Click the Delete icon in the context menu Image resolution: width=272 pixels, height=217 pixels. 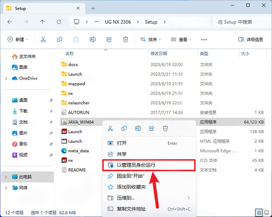(165, 128)
